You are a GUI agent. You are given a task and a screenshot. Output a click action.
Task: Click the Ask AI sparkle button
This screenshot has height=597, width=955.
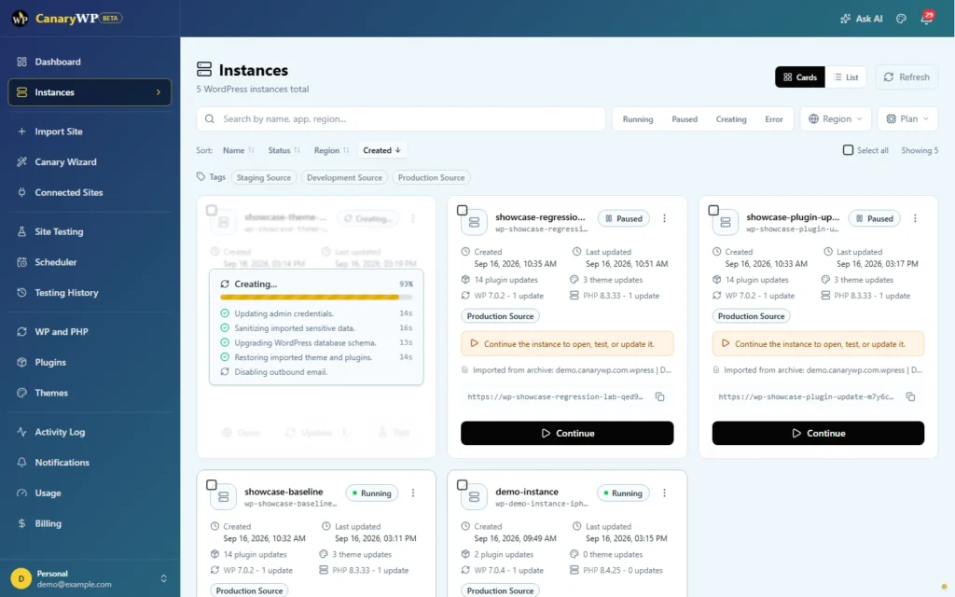pos(861,19)
